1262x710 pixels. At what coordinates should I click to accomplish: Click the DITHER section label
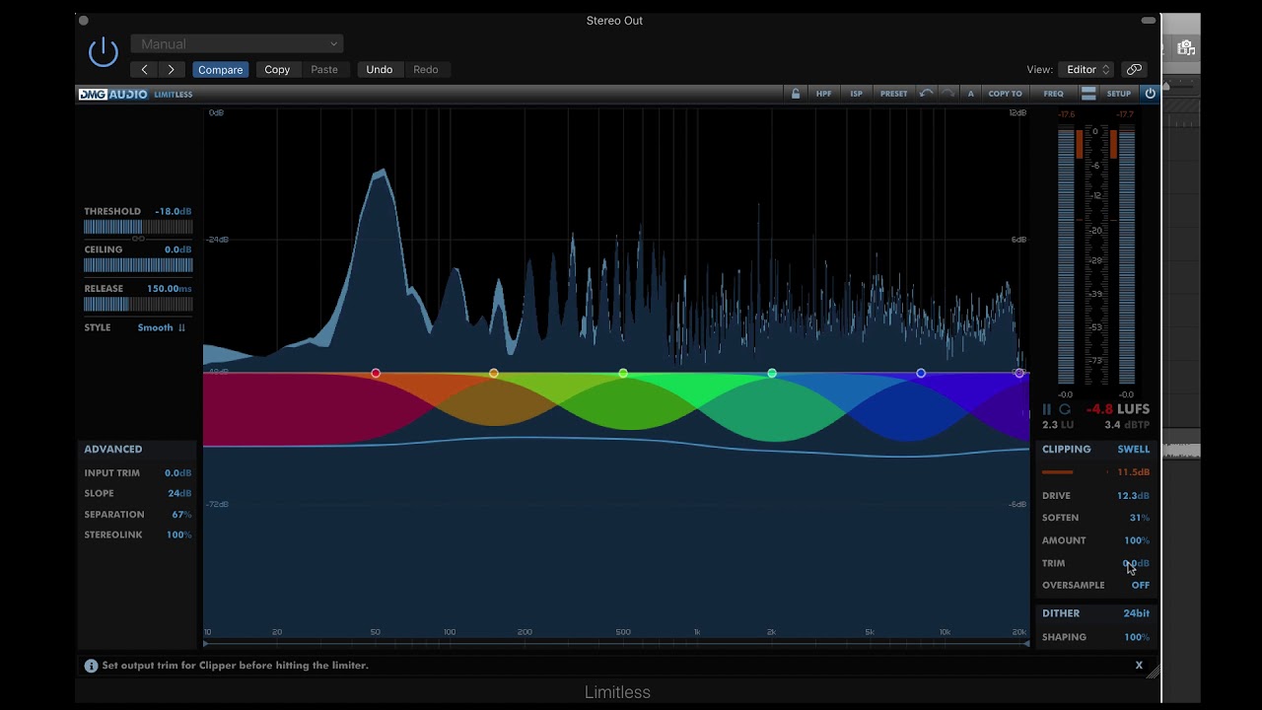(1061, 613)
